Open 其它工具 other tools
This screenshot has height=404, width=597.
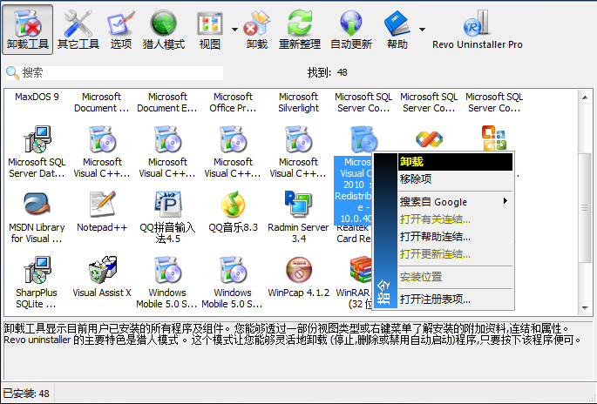click(78, 30)
